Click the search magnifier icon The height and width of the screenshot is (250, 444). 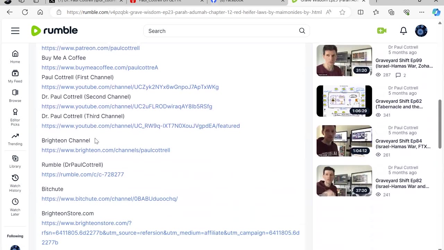click(302, 31)
